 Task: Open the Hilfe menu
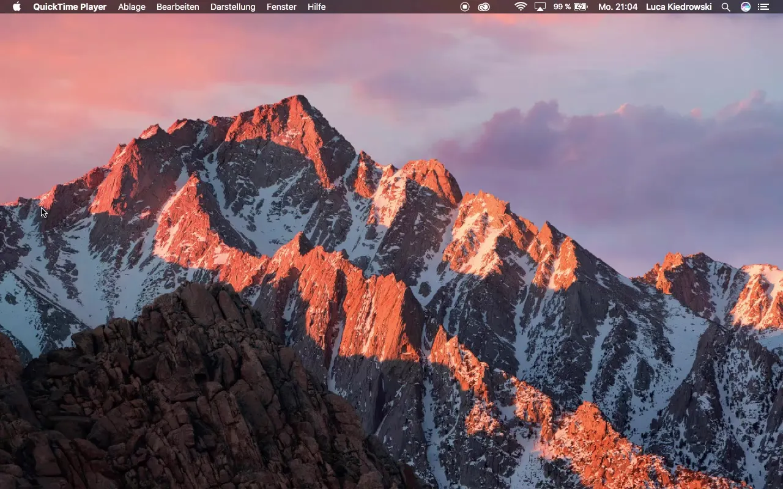point(316,7)
